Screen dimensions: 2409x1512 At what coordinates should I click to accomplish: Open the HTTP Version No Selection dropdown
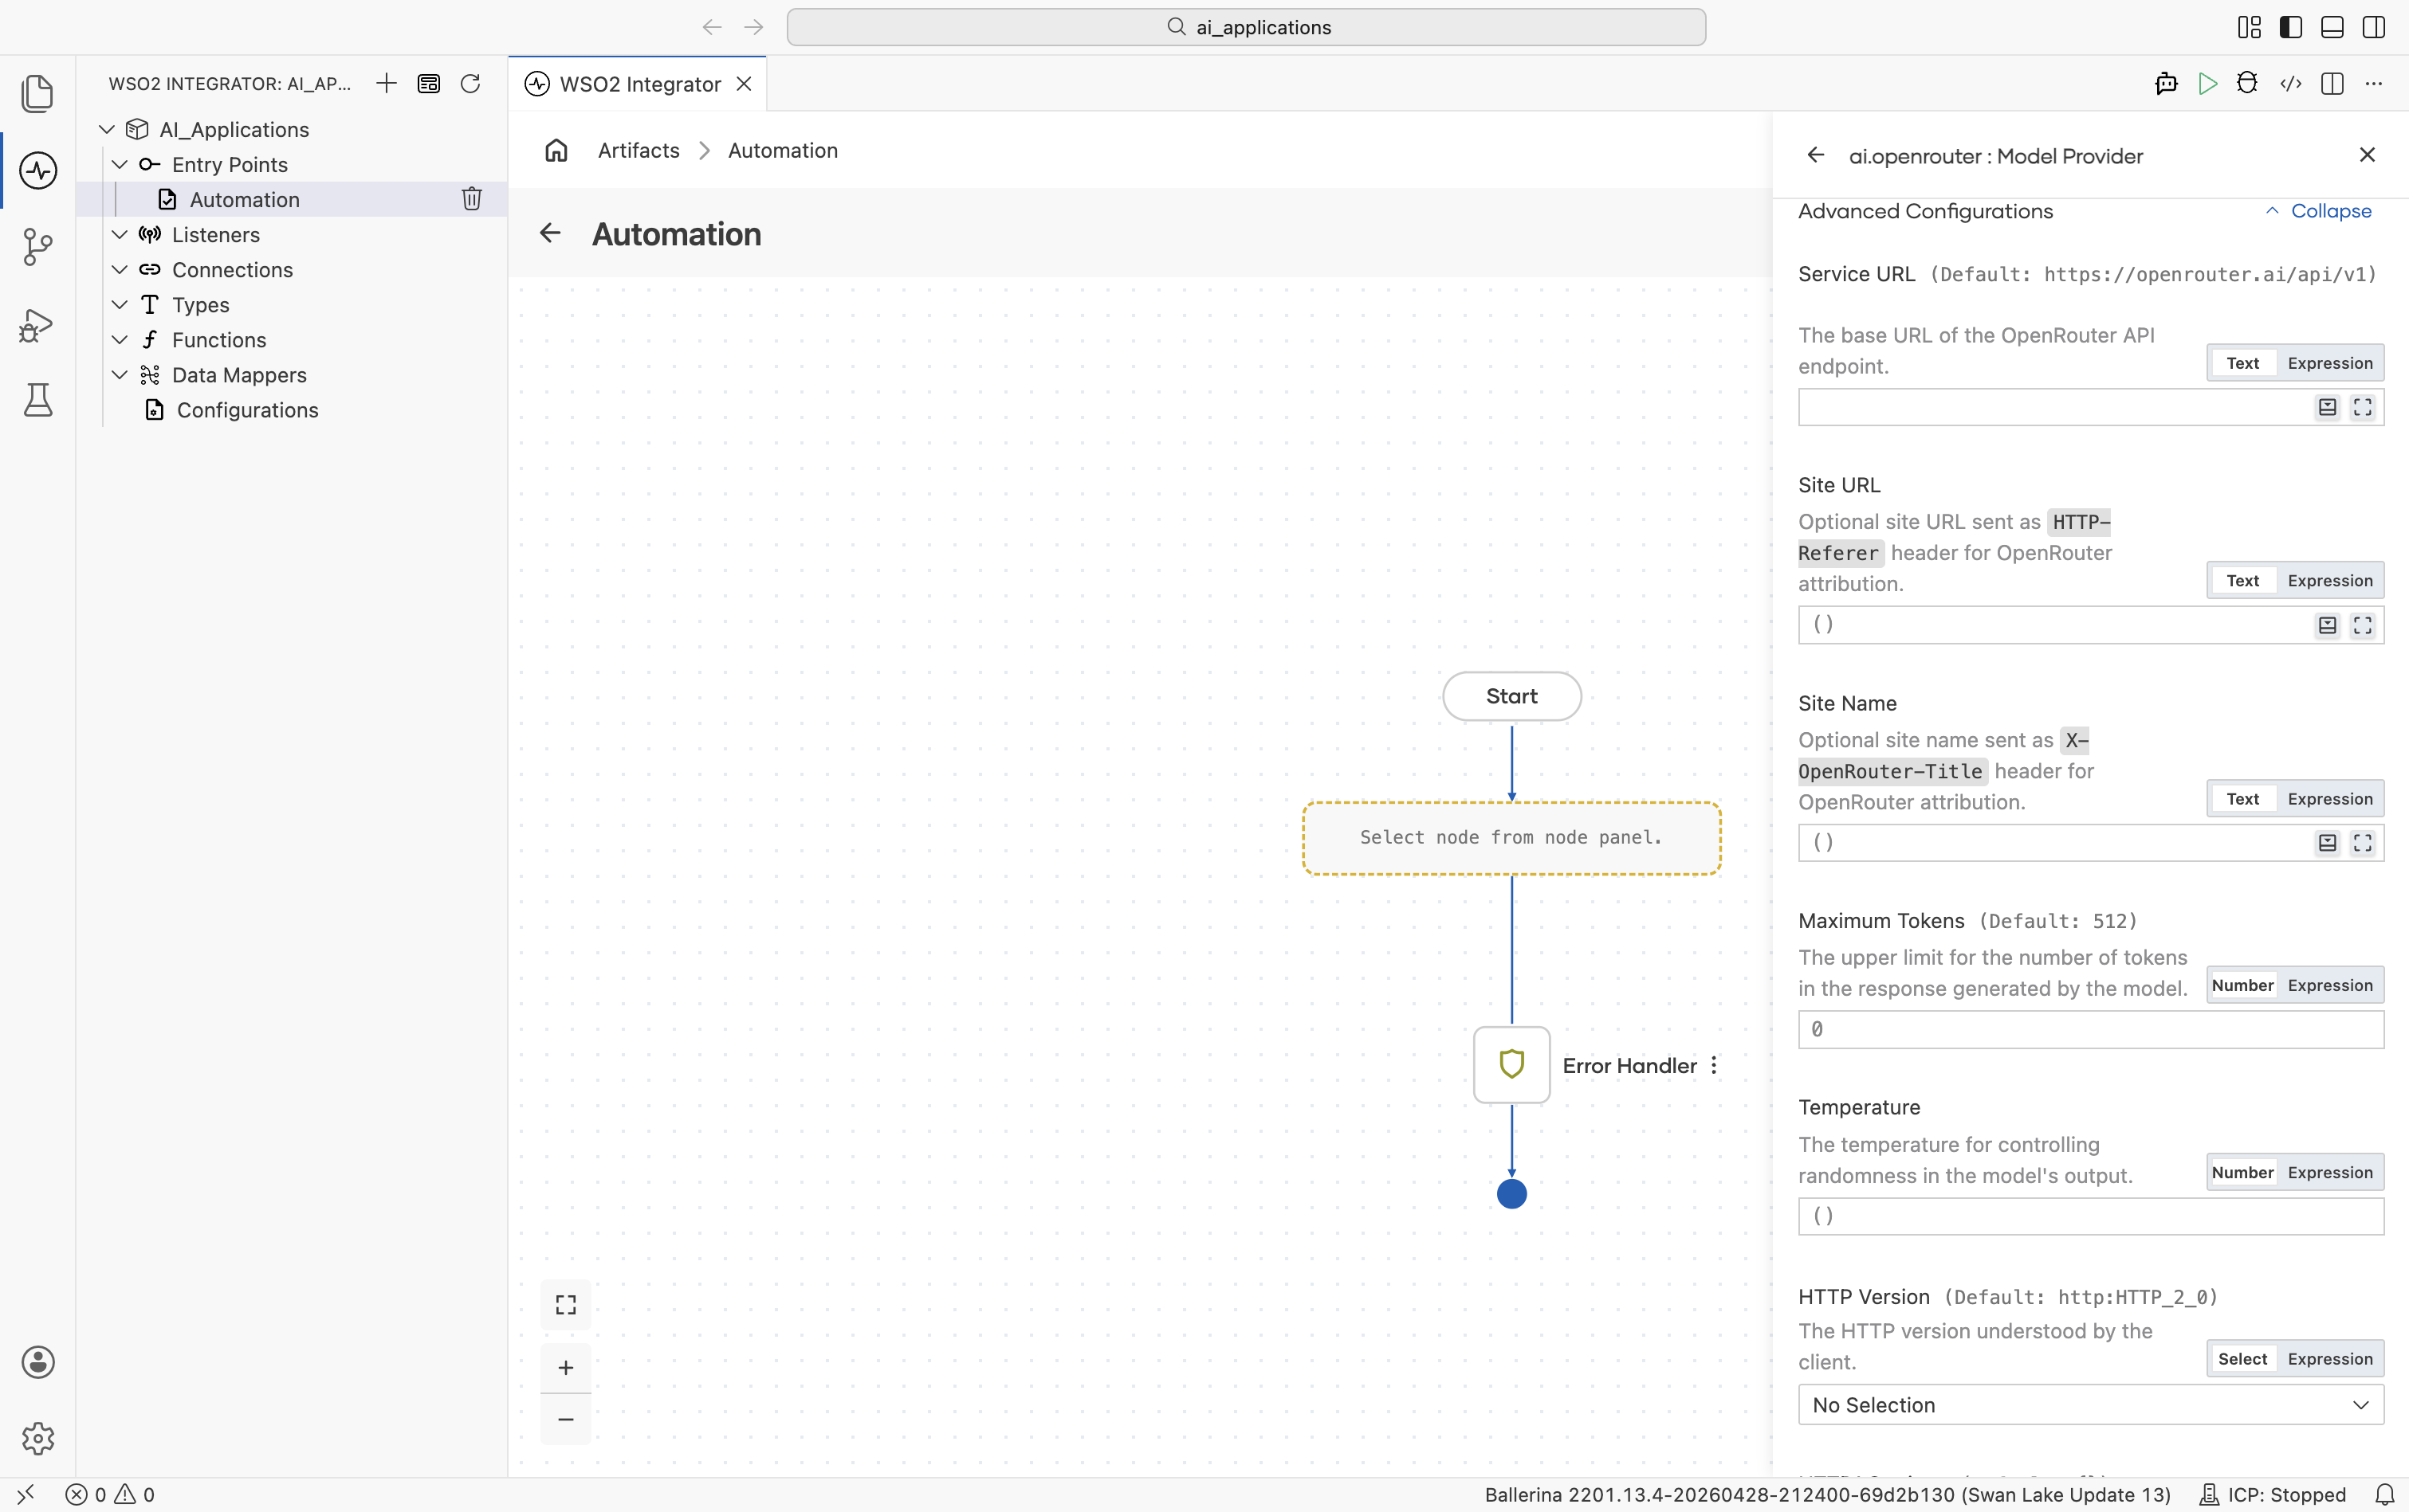[x=2091, y=1405]
